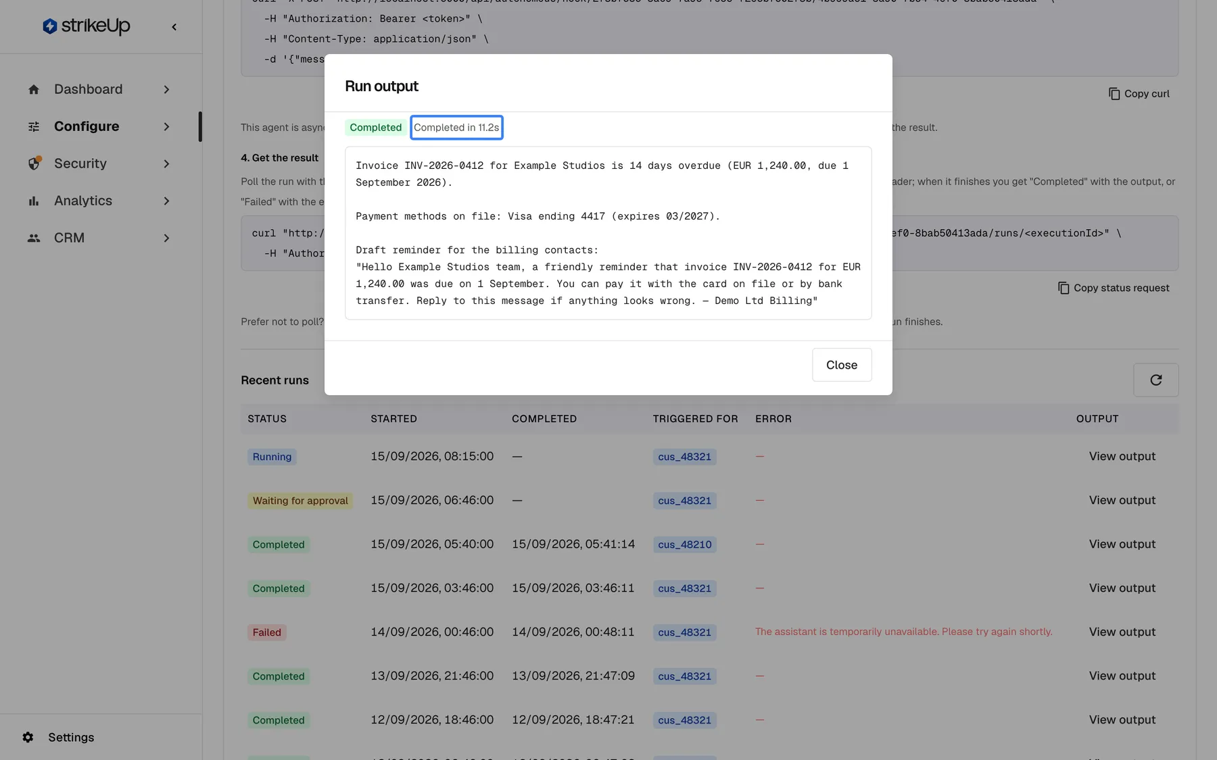Click the Analytics bar chart icon
The height and width of the screenshot is (760, 1217).
click(34, 201)
